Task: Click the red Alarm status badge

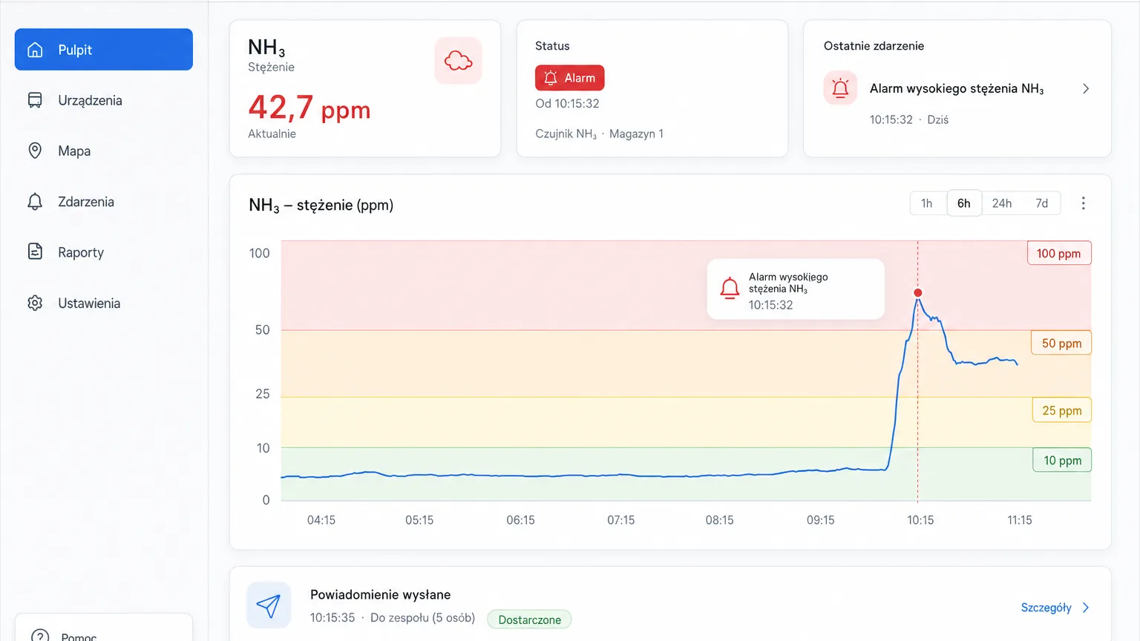Action: click(x=570, y=78)
